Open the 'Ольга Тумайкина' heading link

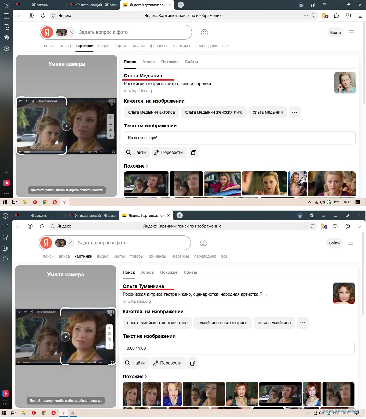(143, 286)
